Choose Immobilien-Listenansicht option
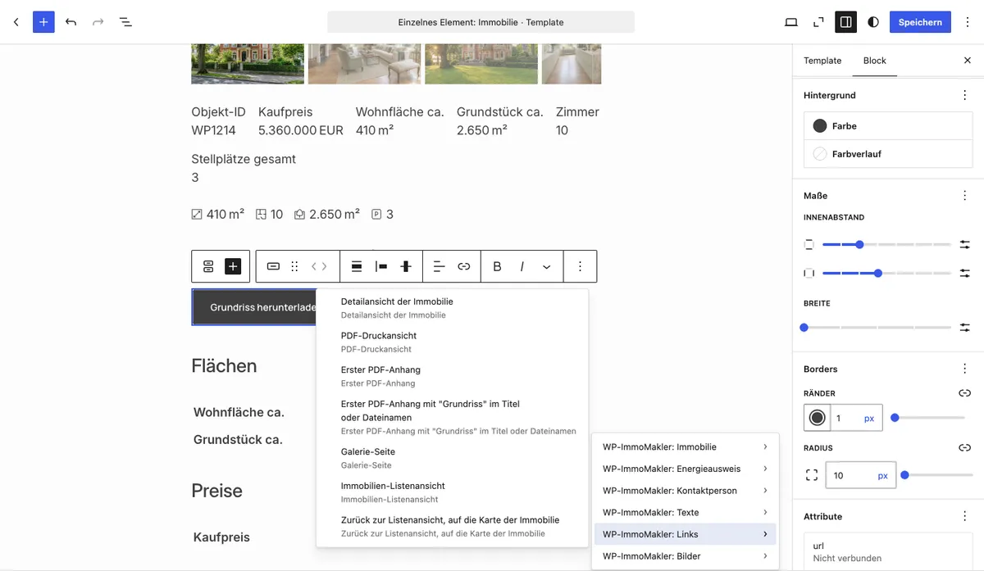The width and height of the screenshot is (984, 571). [x=452, y=492]
